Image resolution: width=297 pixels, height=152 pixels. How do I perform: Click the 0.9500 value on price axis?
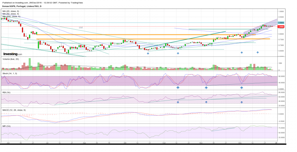(x=281, y=17)
